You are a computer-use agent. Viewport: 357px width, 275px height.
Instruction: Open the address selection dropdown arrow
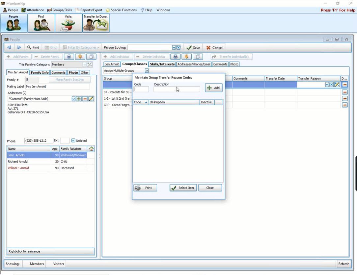[x=73, y=99]
